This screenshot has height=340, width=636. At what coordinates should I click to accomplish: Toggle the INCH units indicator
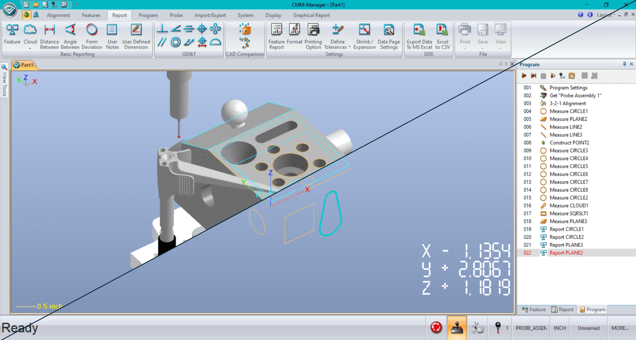coord(559,328)
